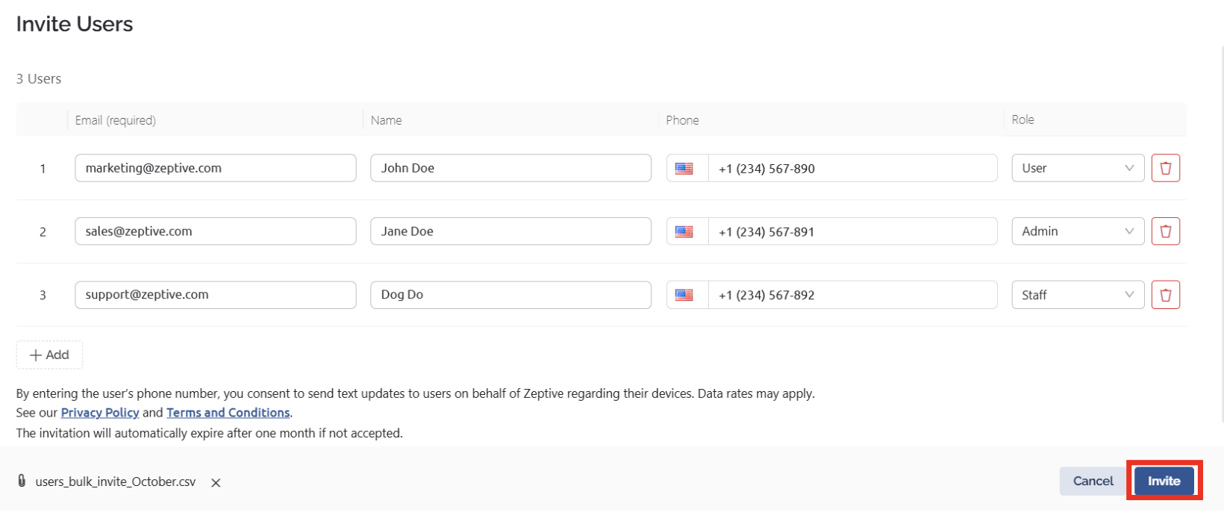Edit the phone number ending in 892

click(852, 295)
